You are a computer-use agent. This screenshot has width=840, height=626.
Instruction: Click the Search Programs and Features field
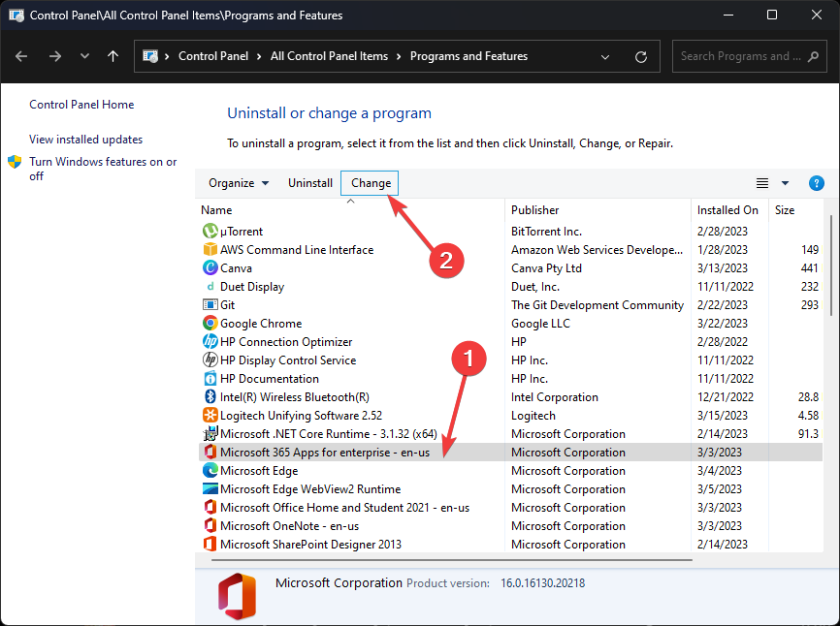click(742, 56)
